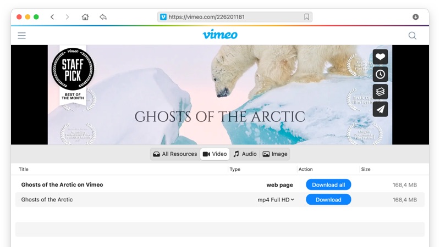The height and width of the screenshot is (247, 440).
Task: Add video to Watch Later clock icon
Action: 380,74
